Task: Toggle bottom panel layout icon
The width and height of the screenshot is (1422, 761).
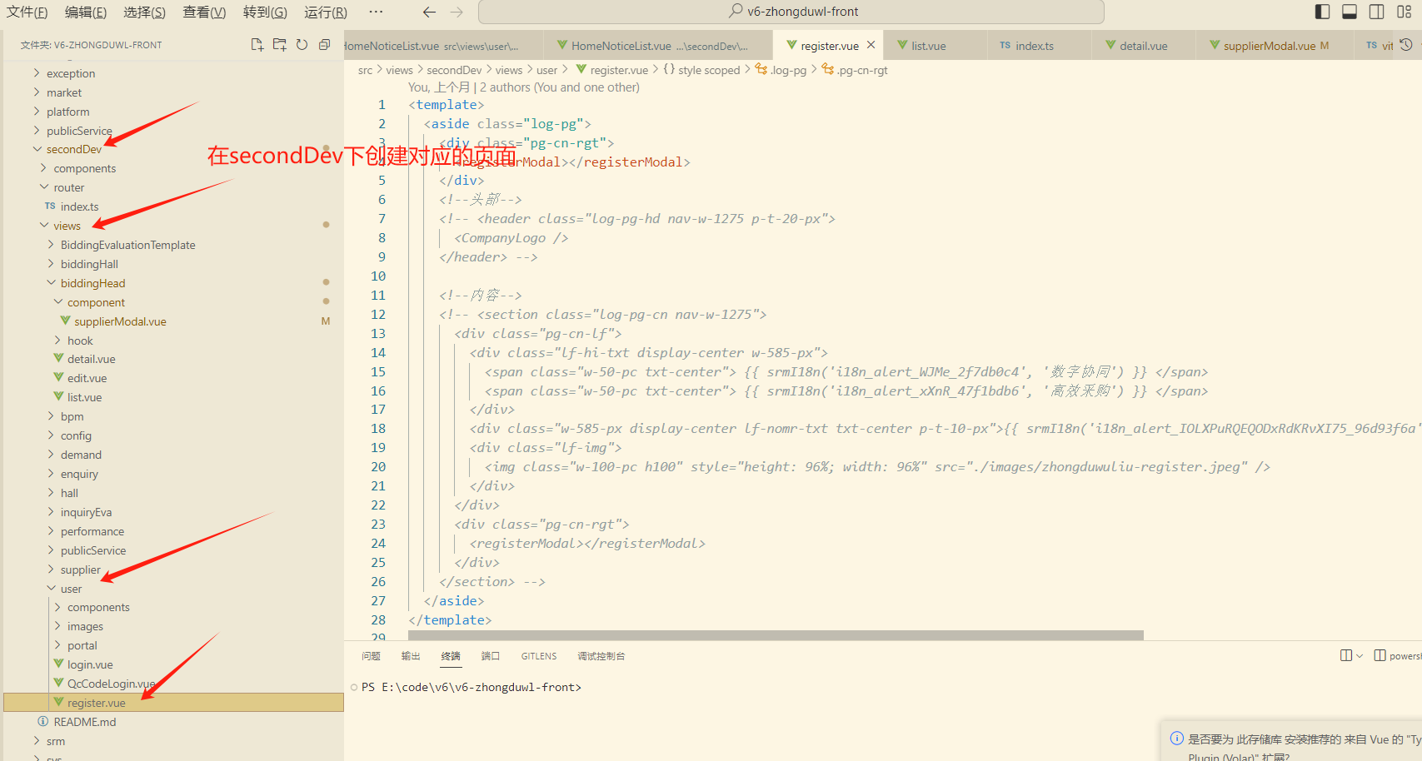Action: pos(1350,12)
